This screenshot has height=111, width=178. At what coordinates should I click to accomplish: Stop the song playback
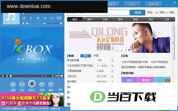[x=38, y=18]
